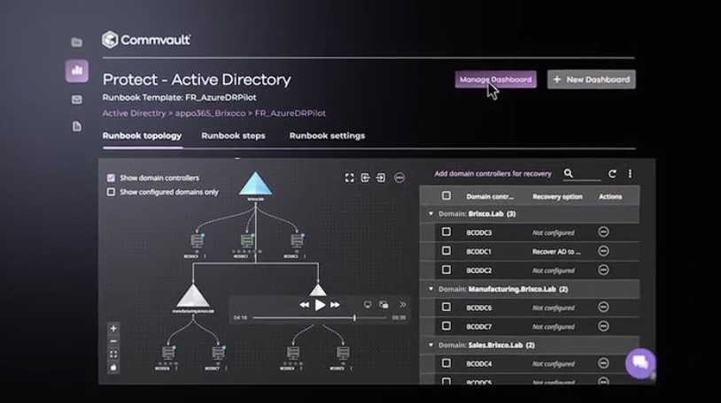Viewport: 721px width, 403px height.
Task: Open the actions icon for BCODC1
Action: point(604,251)
